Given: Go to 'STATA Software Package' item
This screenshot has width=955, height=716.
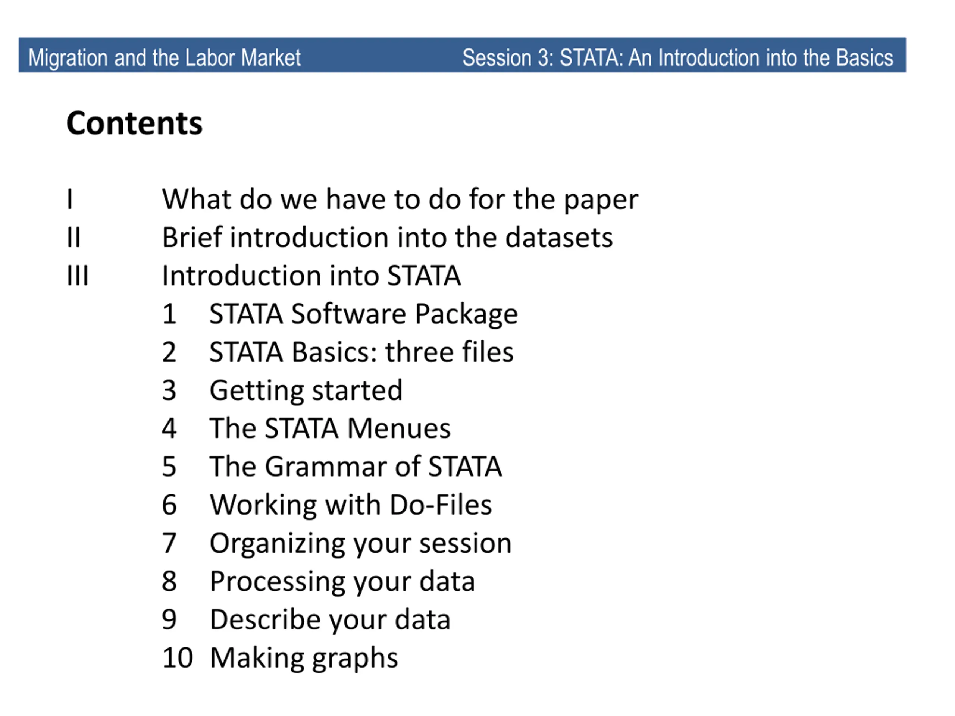Looking at the screenshot, I should coord(363,315).
